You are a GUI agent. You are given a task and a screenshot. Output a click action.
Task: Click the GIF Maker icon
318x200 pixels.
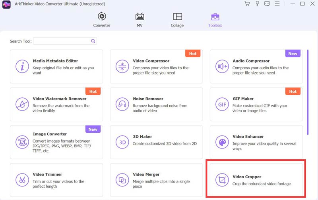[x=222, y=104]
